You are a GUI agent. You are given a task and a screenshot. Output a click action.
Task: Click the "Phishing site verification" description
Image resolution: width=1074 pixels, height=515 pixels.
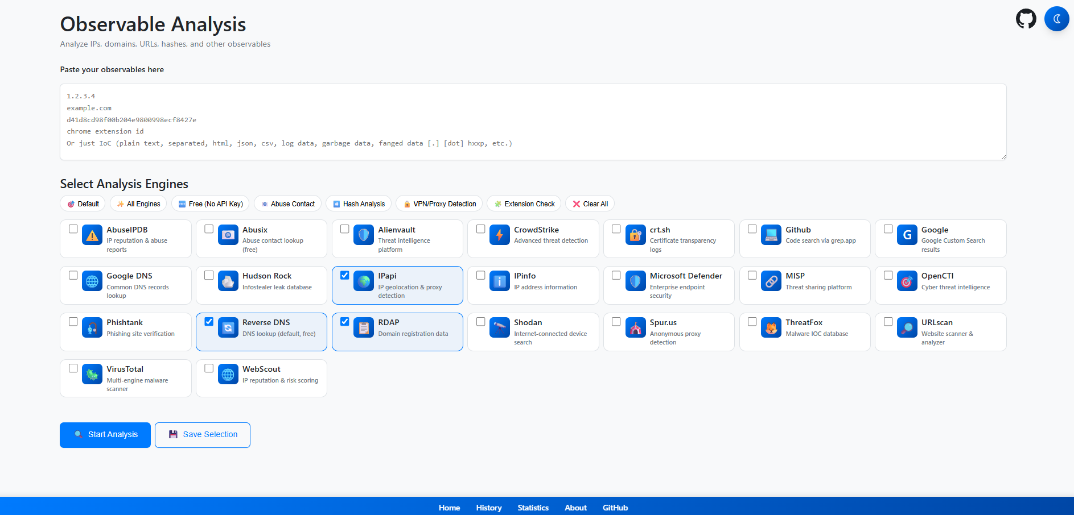pyautogui.click(x=141, y=334)
